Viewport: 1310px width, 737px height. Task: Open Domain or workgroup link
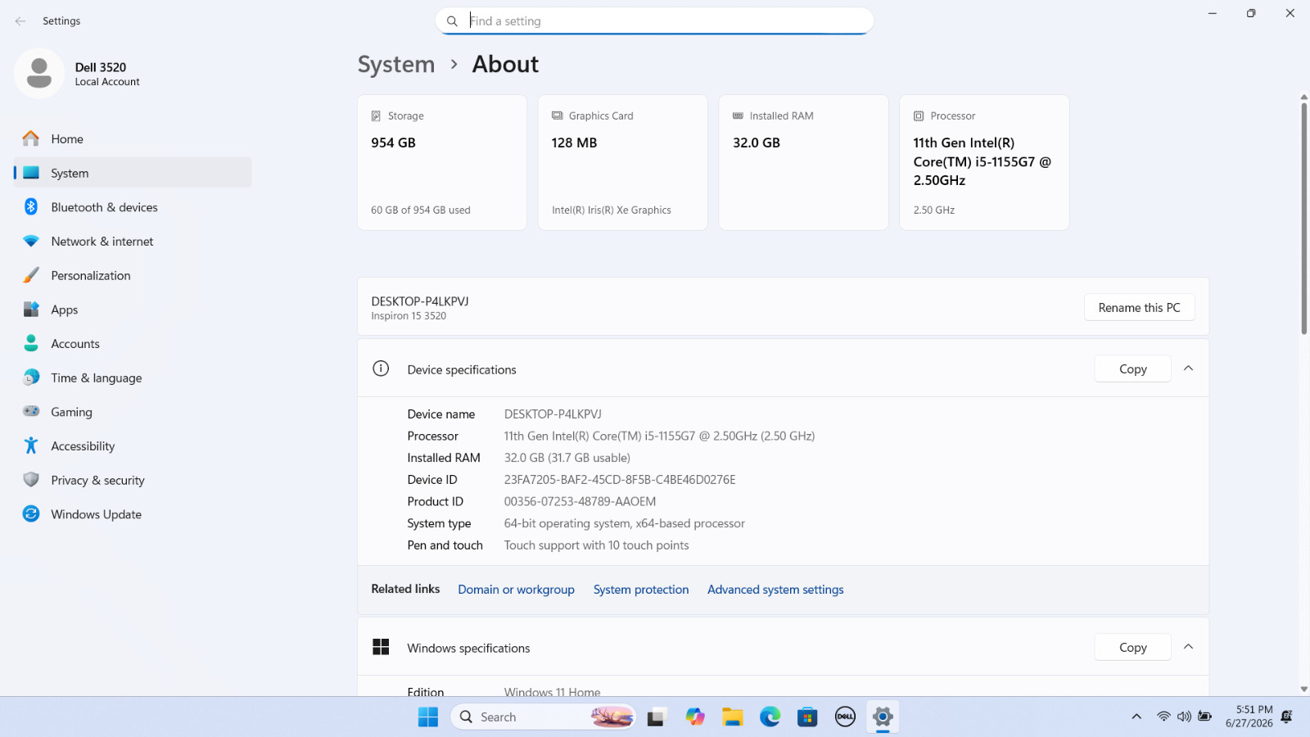[516, 590]
